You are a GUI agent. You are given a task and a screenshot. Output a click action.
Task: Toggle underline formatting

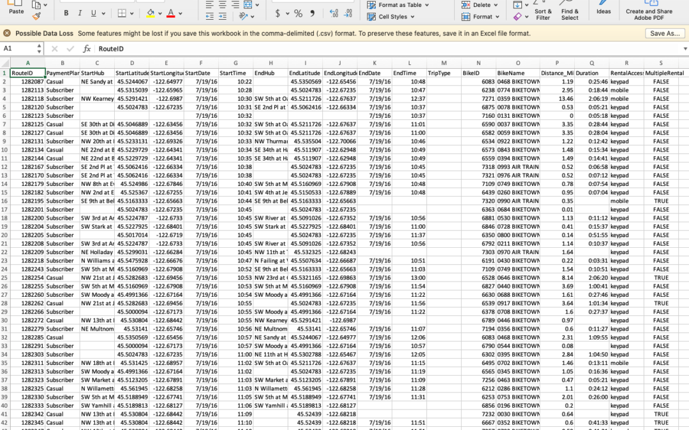point(94,13)
